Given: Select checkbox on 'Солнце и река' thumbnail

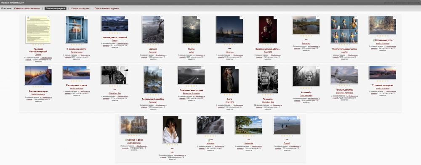Looking at the screenshot, I should 146,118.
